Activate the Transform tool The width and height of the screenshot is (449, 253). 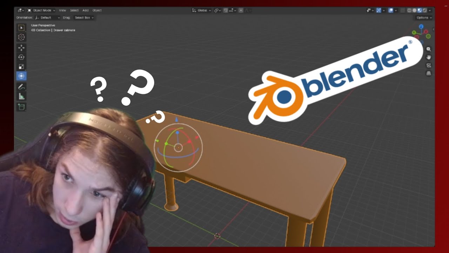click(x=21, y=76)
